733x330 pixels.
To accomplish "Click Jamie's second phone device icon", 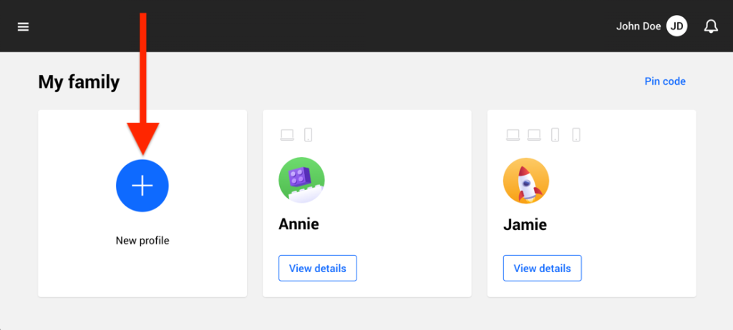I will (576, 135).
